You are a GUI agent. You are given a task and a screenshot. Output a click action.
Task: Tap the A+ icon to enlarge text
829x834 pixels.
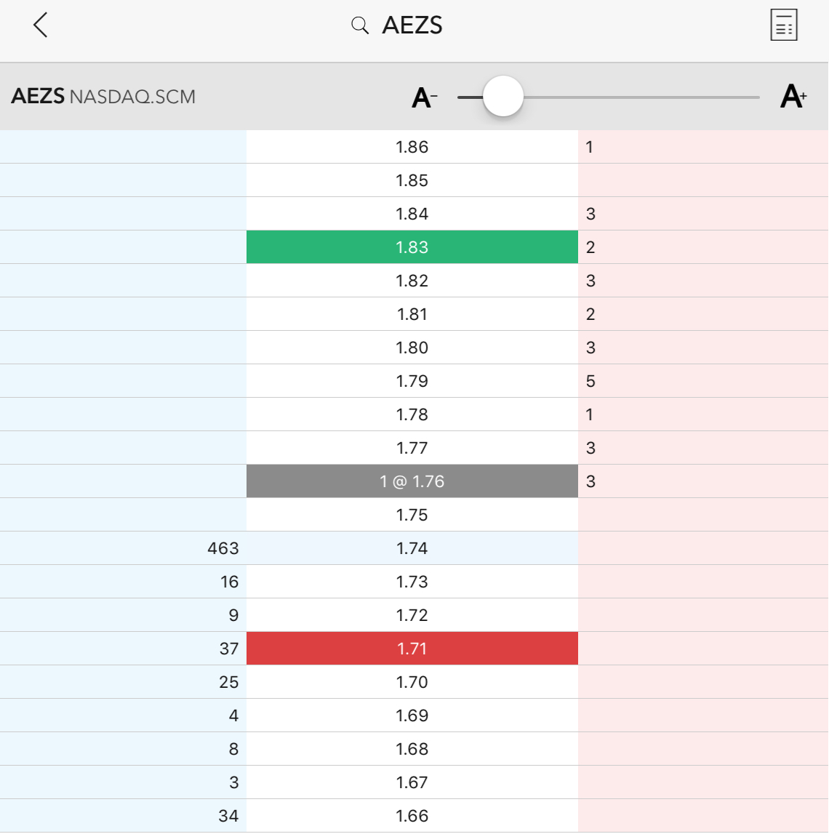coord(792,96)
